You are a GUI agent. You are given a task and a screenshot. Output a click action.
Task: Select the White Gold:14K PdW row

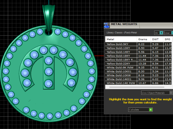[x=138, y=83]
